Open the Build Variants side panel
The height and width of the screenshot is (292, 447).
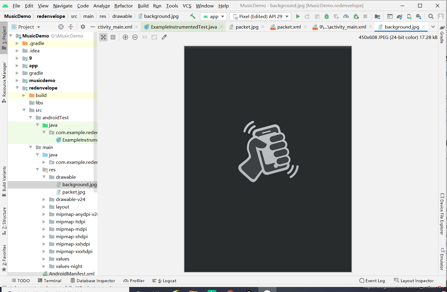tap(4, 181)
